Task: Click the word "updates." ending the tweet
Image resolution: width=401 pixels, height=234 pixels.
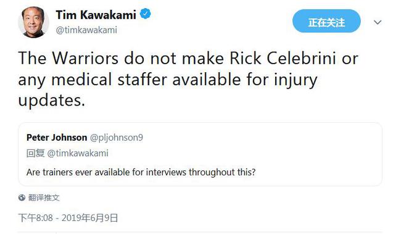Action: [52, 100]
